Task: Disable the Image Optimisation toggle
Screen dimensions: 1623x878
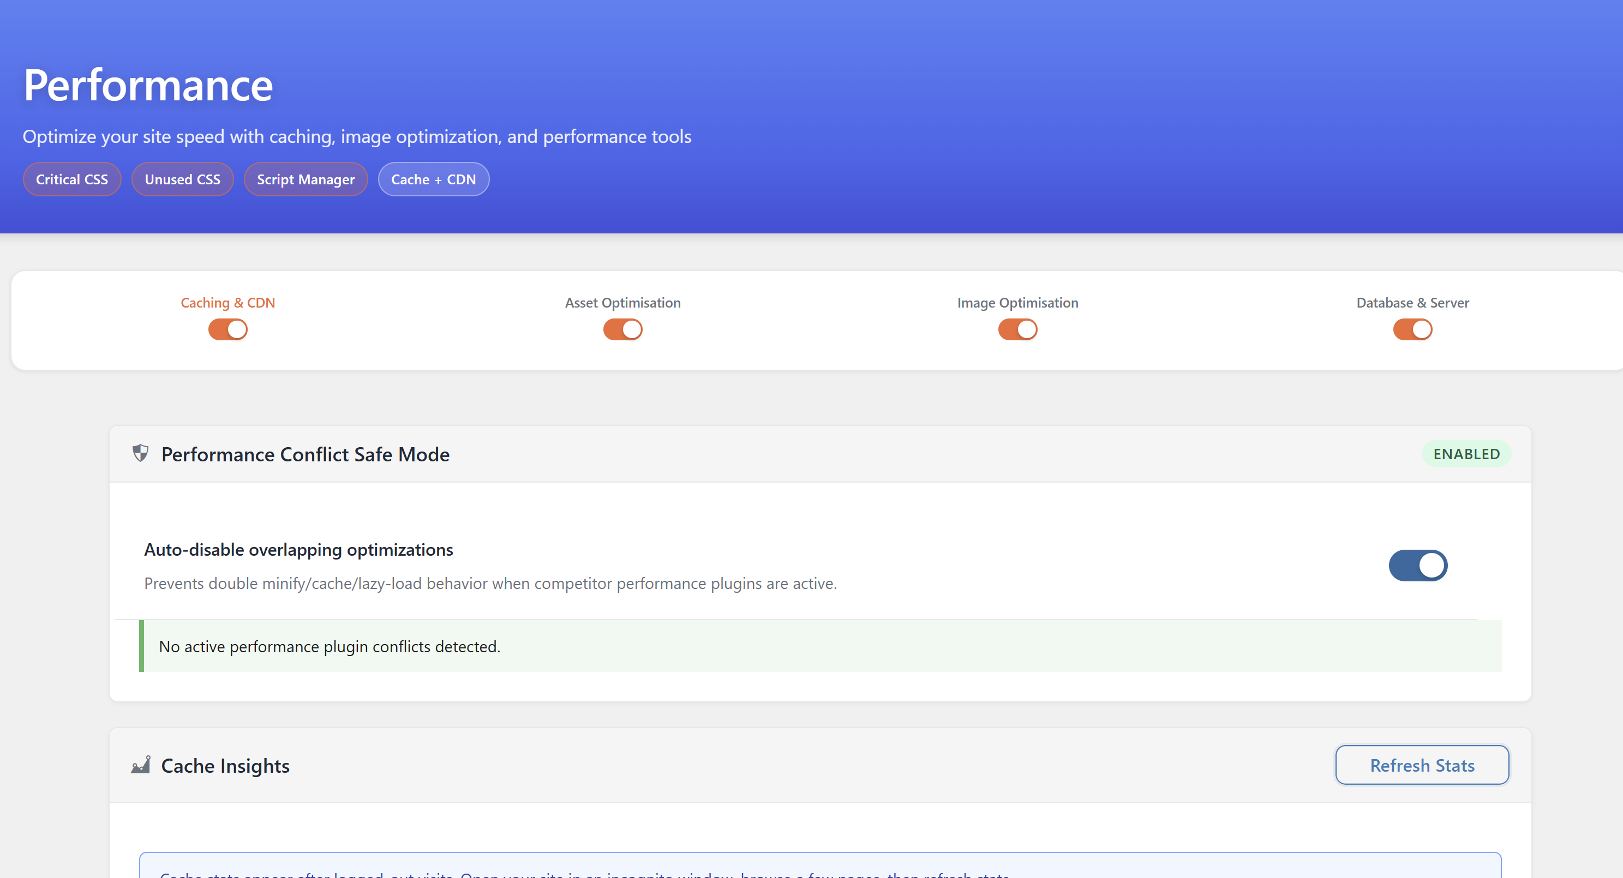Action: tap(1017, 329)
